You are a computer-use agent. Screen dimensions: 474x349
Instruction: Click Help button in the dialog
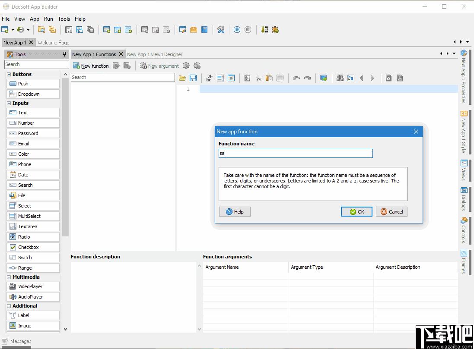[235, 212]
